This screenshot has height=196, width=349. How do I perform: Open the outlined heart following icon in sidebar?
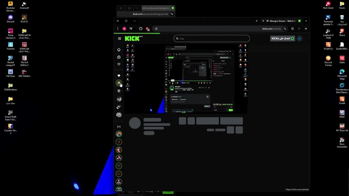point(119,64)
